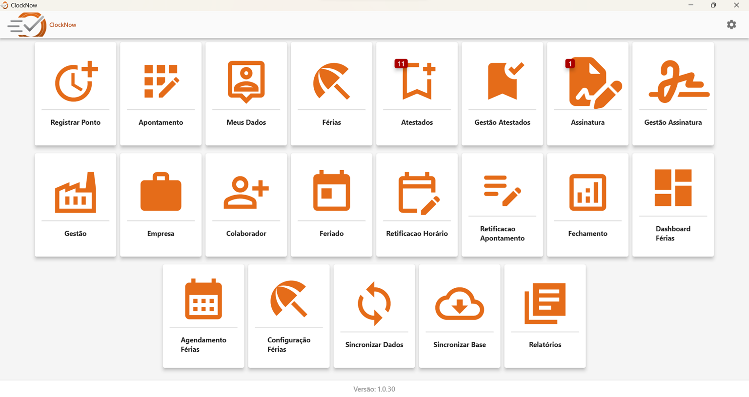The image size is (749, 397).
Task: Open the settings gear icon
Action: point(731,24)
